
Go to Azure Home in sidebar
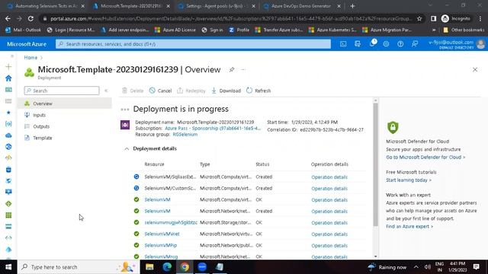8,78
